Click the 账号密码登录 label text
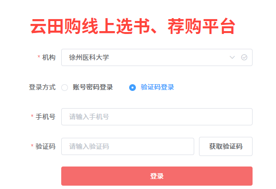Viewport: 276px width, 189px height. [x=93, y=87]
